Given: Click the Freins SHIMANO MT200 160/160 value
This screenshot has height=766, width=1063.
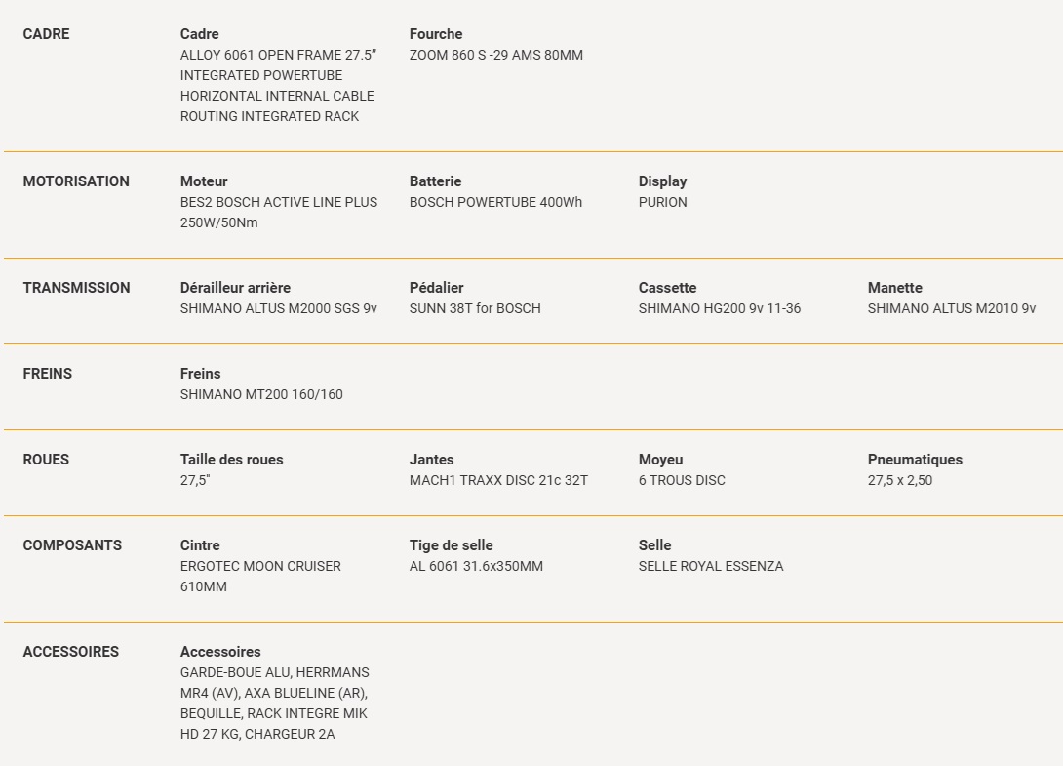Looking at the screenshot, I should click(x=261, y=395).
